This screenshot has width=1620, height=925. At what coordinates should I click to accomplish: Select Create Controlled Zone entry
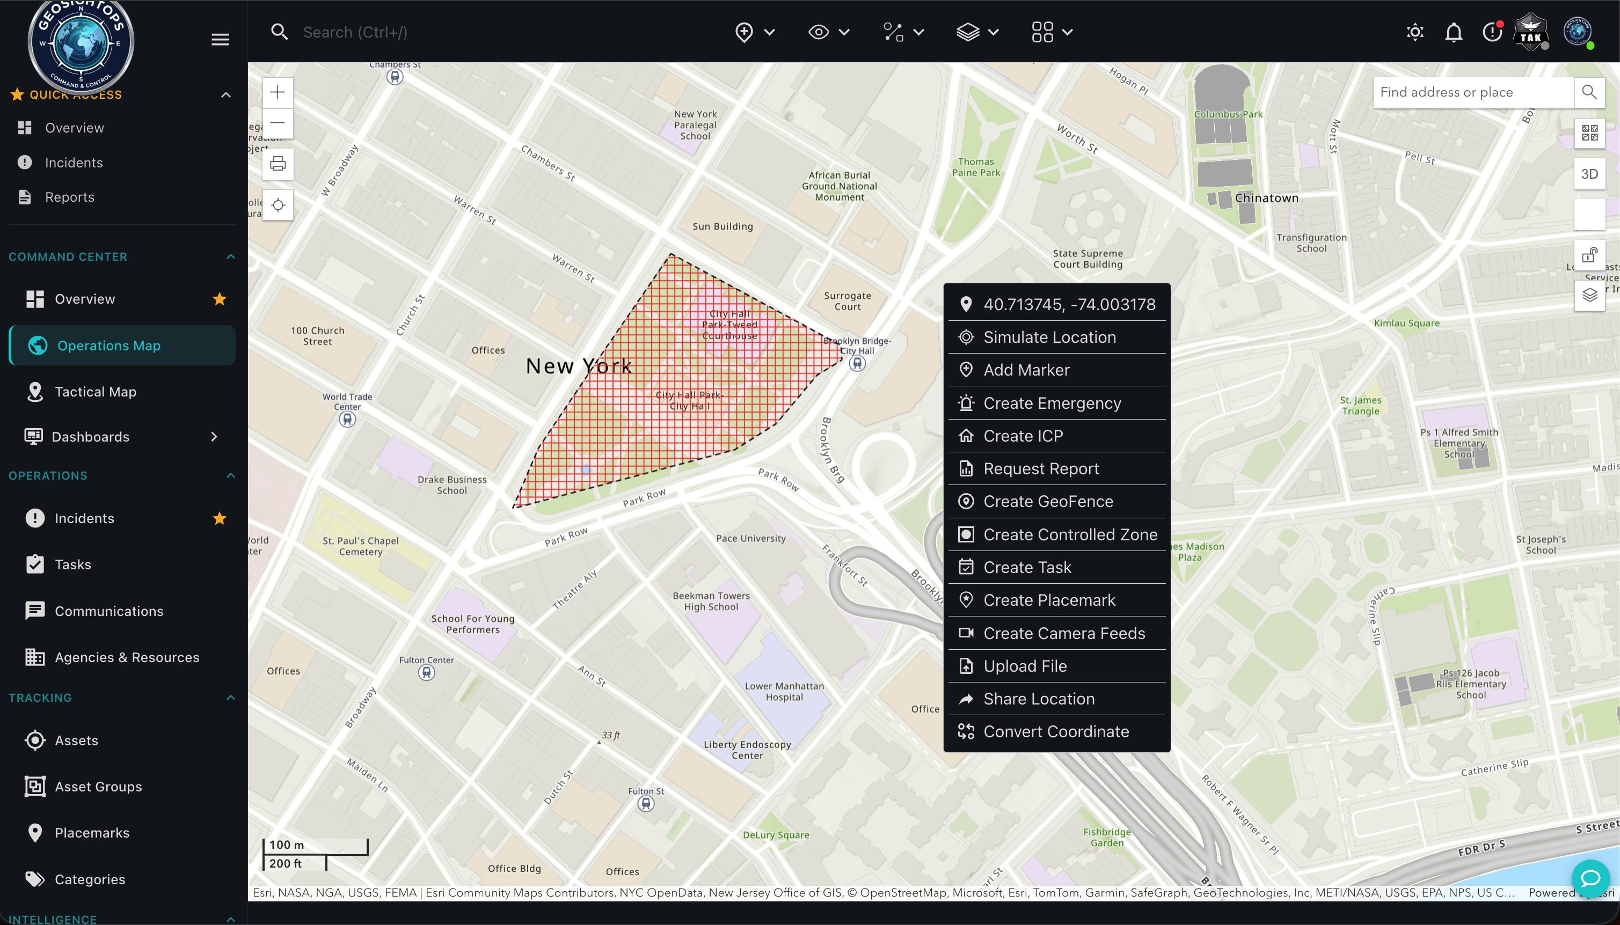(x=1057, y=535)
